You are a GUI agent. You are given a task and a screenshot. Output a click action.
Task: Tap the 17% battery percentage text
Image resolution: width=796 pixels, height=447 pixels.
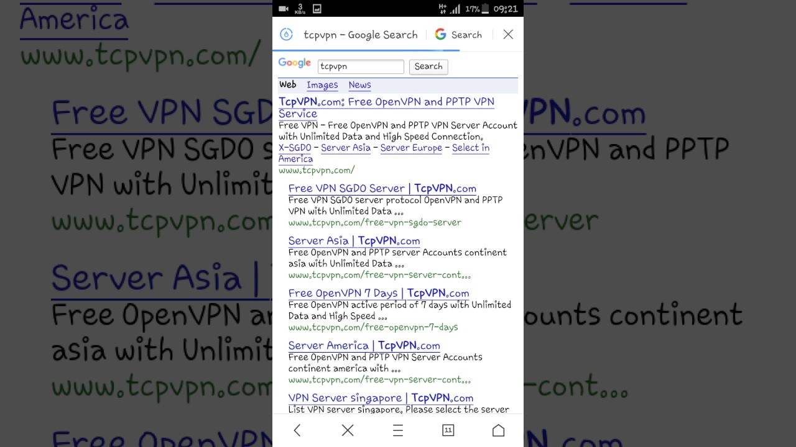click(472, 9)
